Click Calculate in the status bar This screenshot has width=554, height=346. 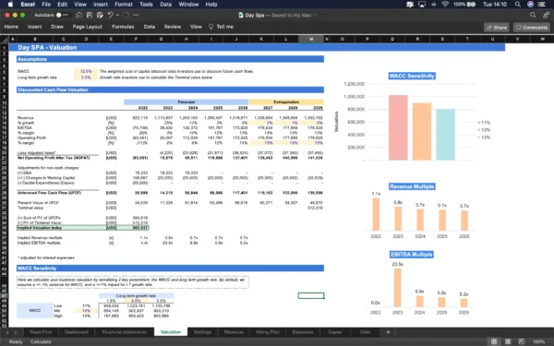click(41, 341)
